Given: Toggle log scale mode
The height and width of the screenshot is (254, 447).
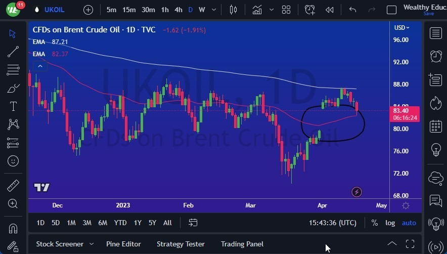Looking at the screenshot, I should pos(390,223).
